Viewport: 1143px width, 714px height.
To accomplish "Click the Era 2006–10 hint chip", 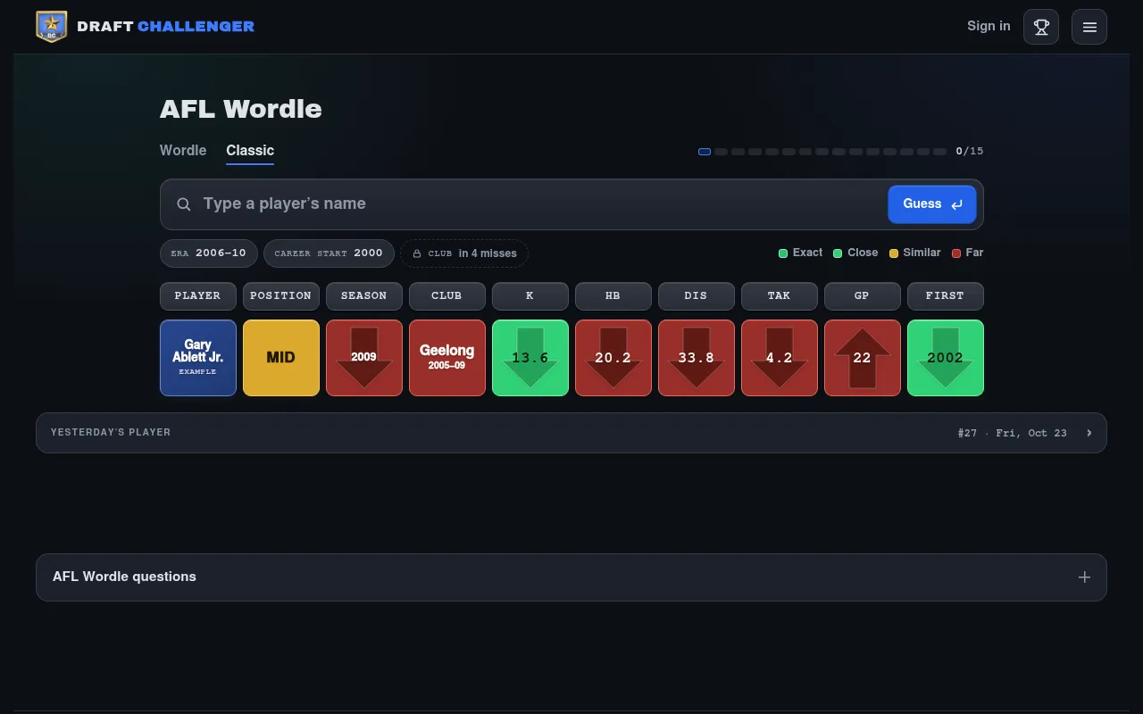I will 209,253.
